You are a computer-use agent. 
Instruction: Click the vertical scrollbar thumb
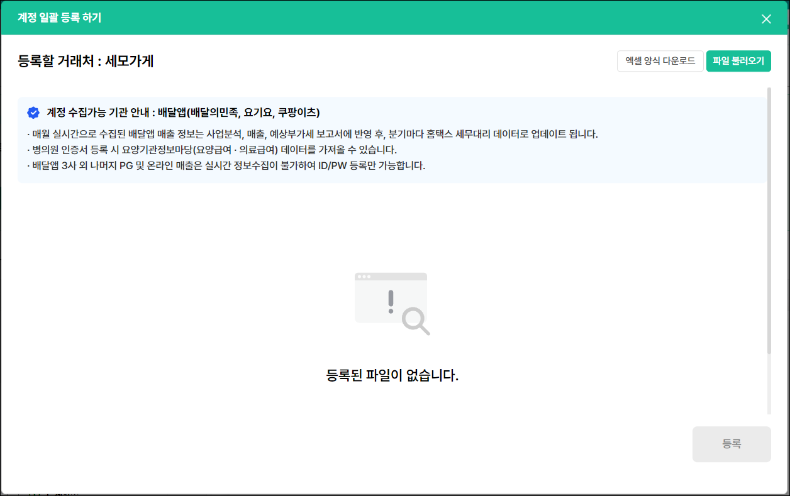pos(769,220)
